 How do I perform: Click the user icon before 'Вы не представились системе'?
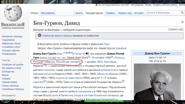(x=96, y=5)
